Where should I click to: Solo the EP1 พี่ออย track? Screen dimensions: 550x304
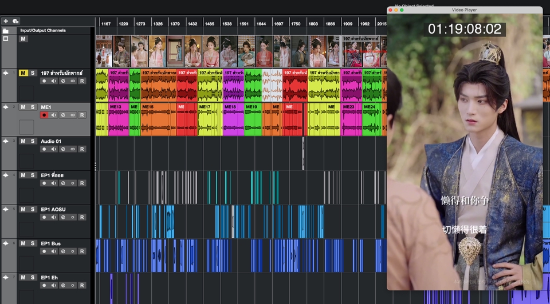pos(33,175)
